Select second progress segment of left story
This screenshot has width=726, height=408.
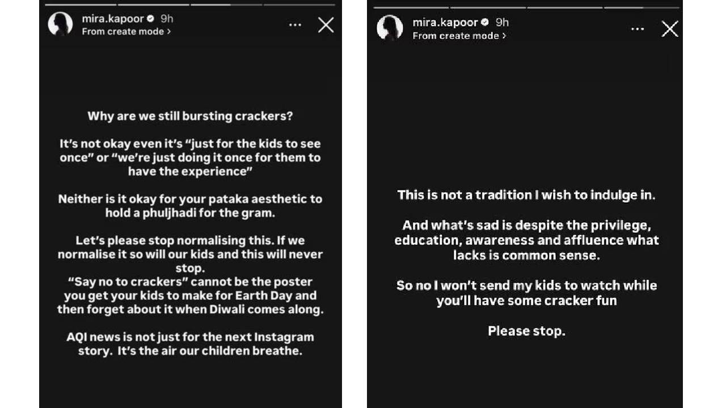point(153,5)
